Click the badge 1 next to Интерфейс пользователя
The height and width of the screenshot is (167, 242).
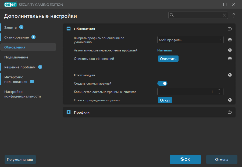(32, 82)
